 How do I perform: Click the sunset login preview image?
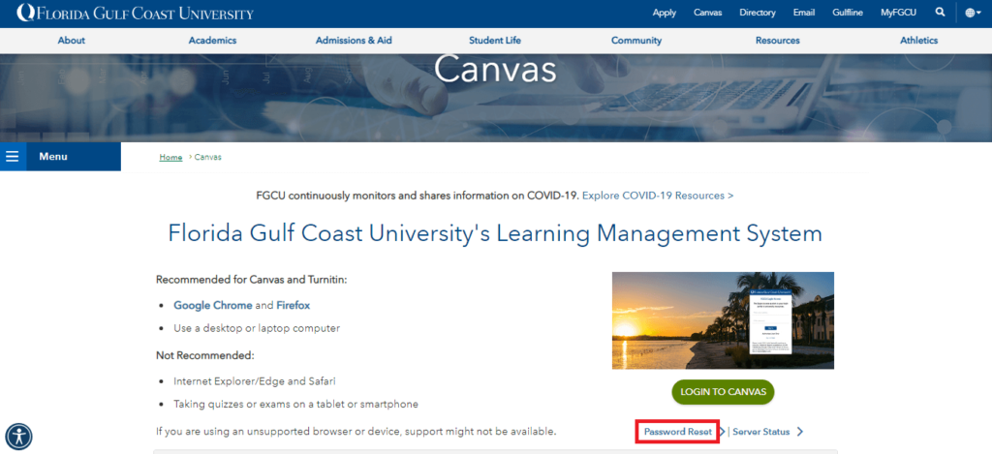click(x=723, y=320)
